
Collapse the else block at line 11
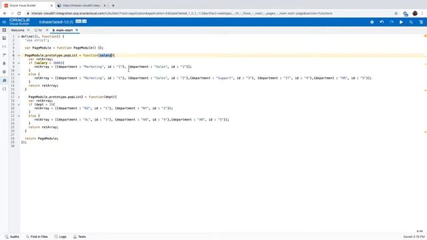pos(19,74)
